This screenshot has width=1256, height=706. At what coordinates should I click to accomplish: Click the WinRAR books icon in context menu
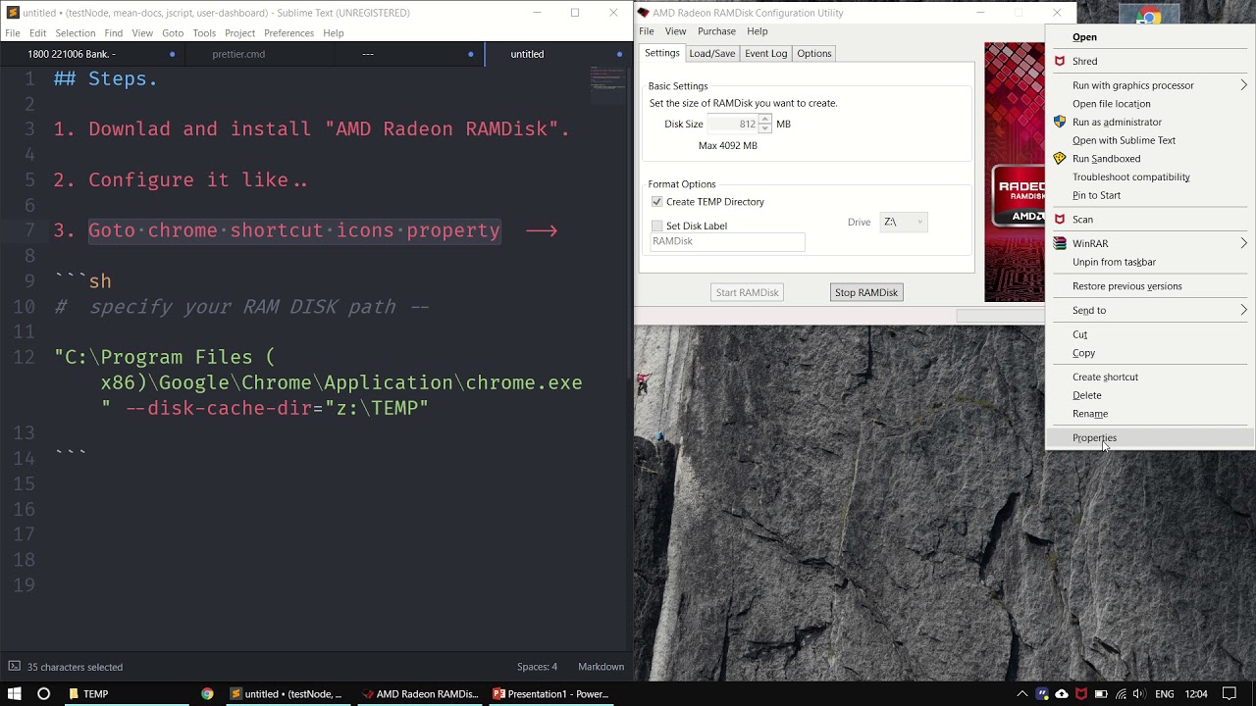pos(1059,243)
